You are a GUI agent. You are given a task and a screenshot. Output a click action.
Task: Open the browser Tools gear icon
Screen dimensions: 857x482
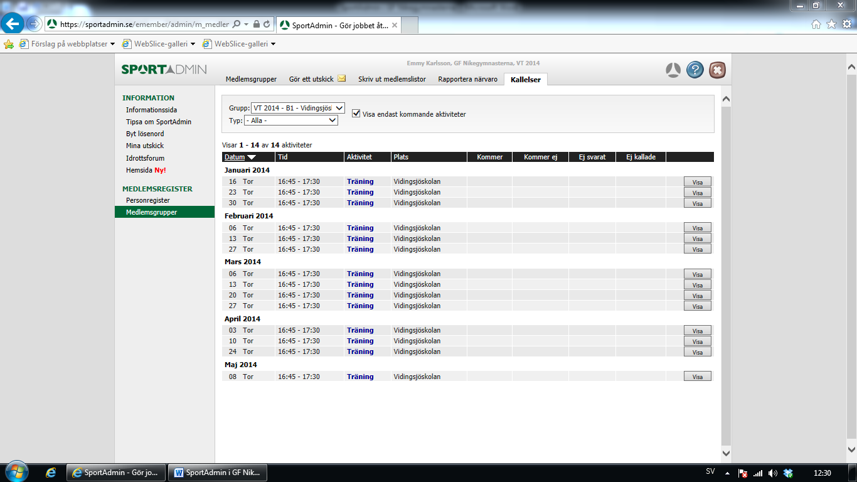(x=846, y=24)
